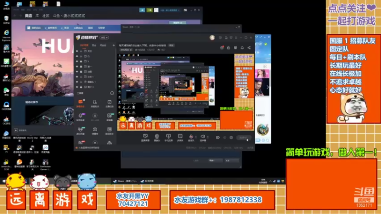The height and width of the screenshot is (214, 381).
Task: Go to the Steam 库 tab
Action: [x=37, y=16]
